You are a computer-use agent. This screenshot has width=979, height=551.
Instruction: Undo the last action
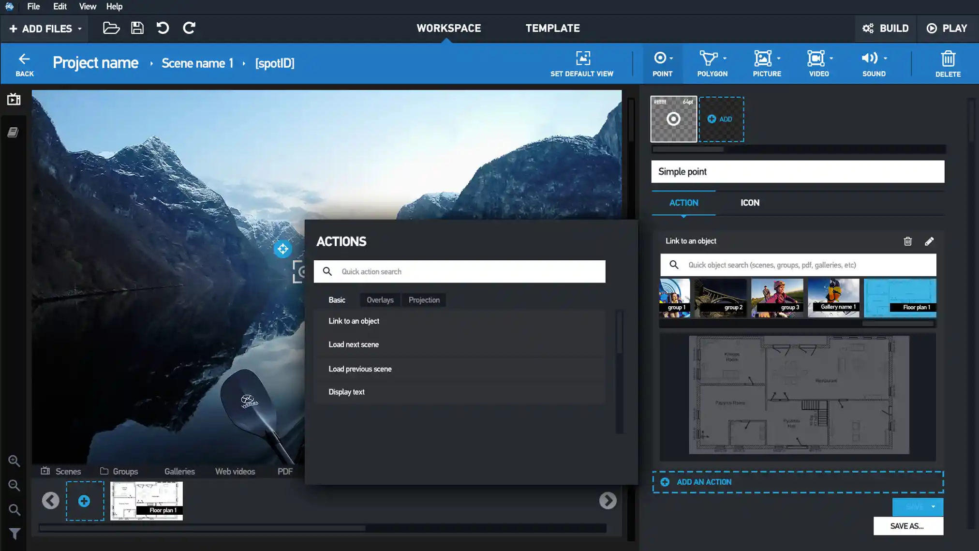coord(163,28)
